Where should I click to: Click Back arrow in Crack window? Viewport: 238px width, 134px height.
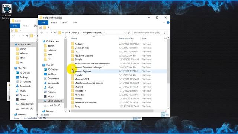coord(13,36)
